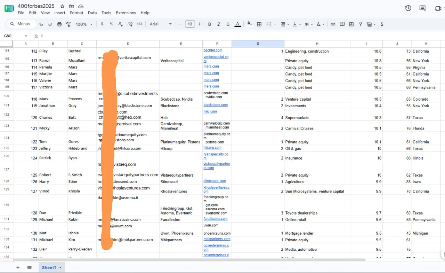Open text wrapping dropdown
The image size is (445, 273).
308,24
